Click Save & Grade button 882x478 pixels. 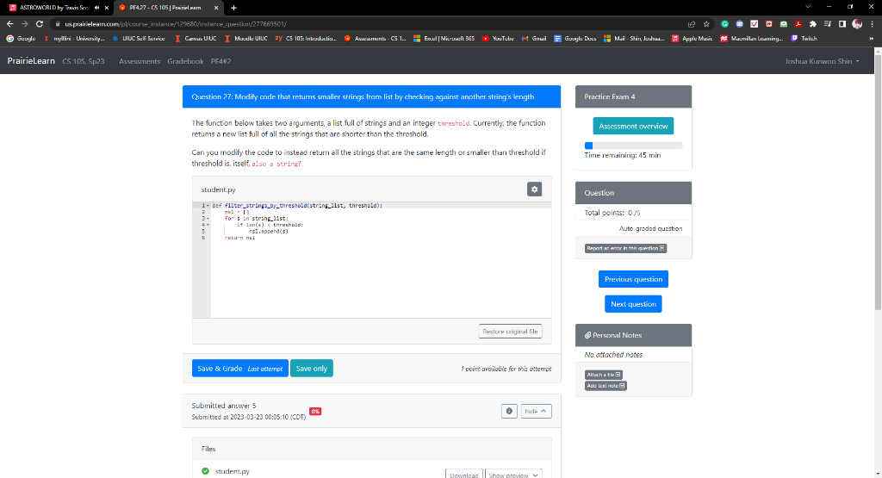tap(240, 369)
